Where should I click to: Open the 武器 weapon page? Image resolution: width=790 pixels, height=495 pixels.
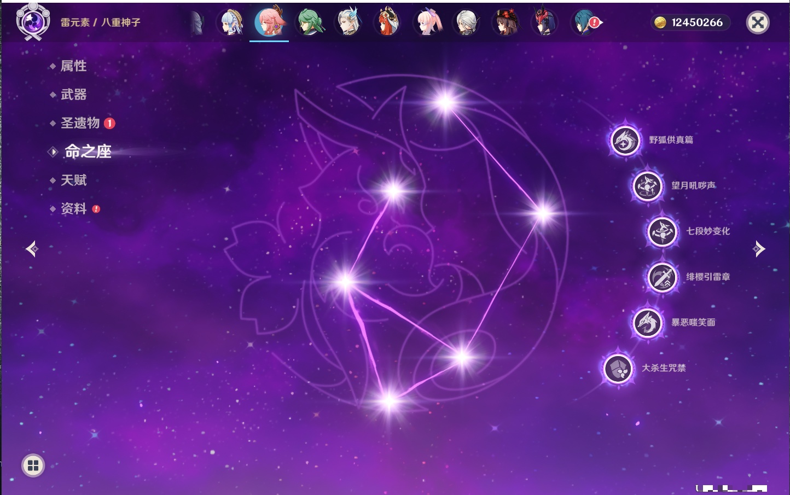pos(73,95)
